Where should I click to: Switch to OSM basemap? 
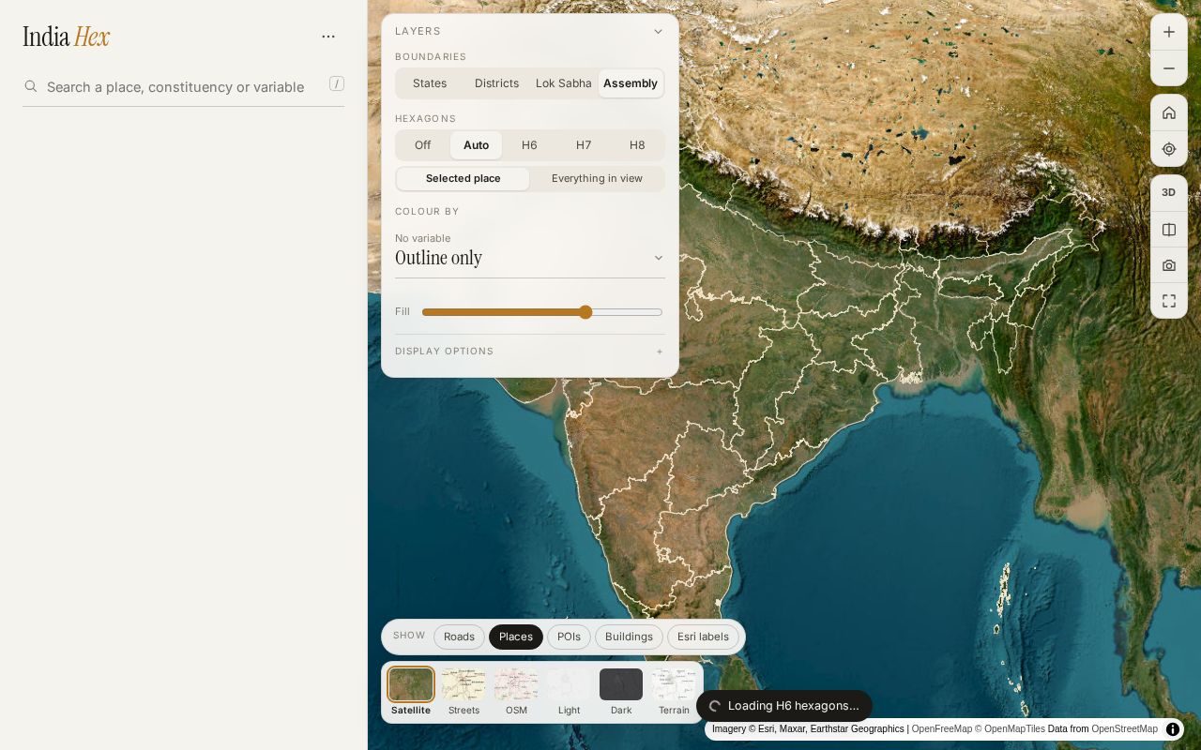coord(516,692)
